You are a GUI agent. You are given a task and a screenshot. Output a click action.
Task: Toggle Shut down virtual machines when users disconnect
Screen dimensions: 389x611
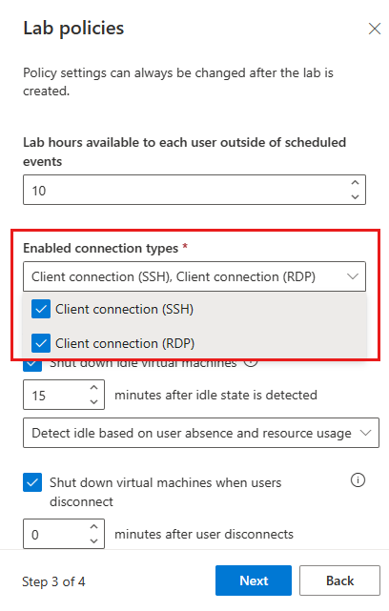point(32,482)
